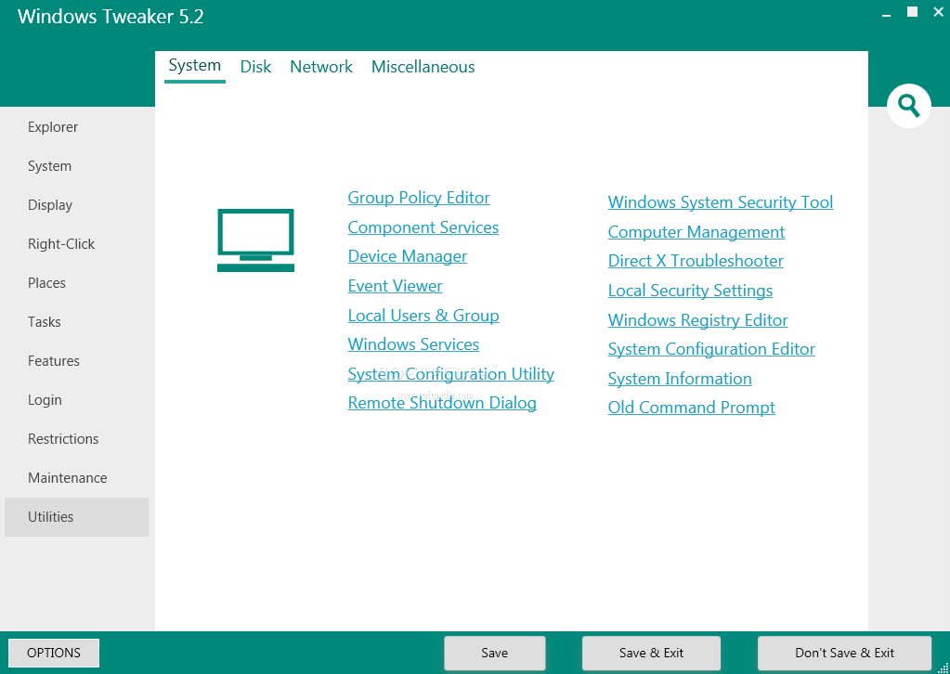
Task: Click Don't Save & Exit button
Action: tap(844, 653)
